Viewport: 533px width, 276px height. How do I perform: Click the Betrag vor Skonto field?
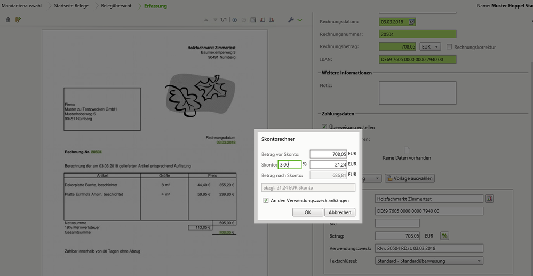click(x=328, y=154)
